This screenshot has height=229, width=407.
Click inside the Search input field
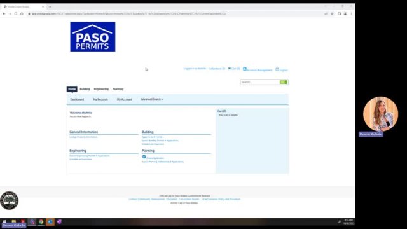click(x=260, y=82)
